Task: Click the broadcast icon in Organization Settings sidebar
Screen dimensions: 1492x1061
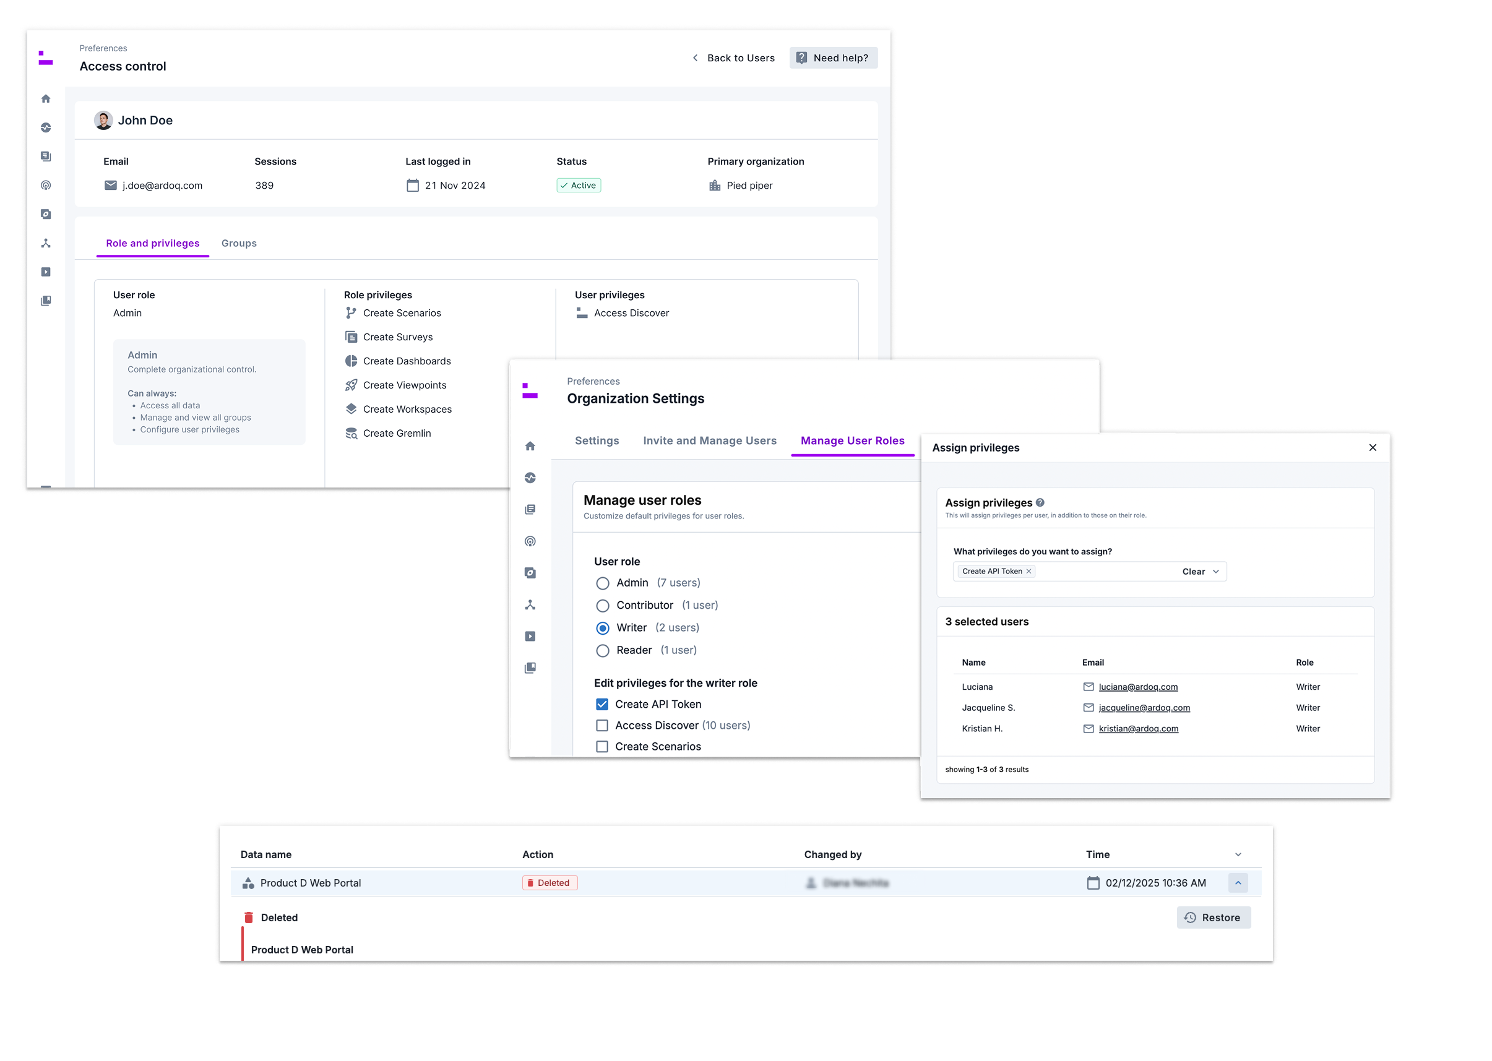Action: pyautogui.click(x=530, y=541)
